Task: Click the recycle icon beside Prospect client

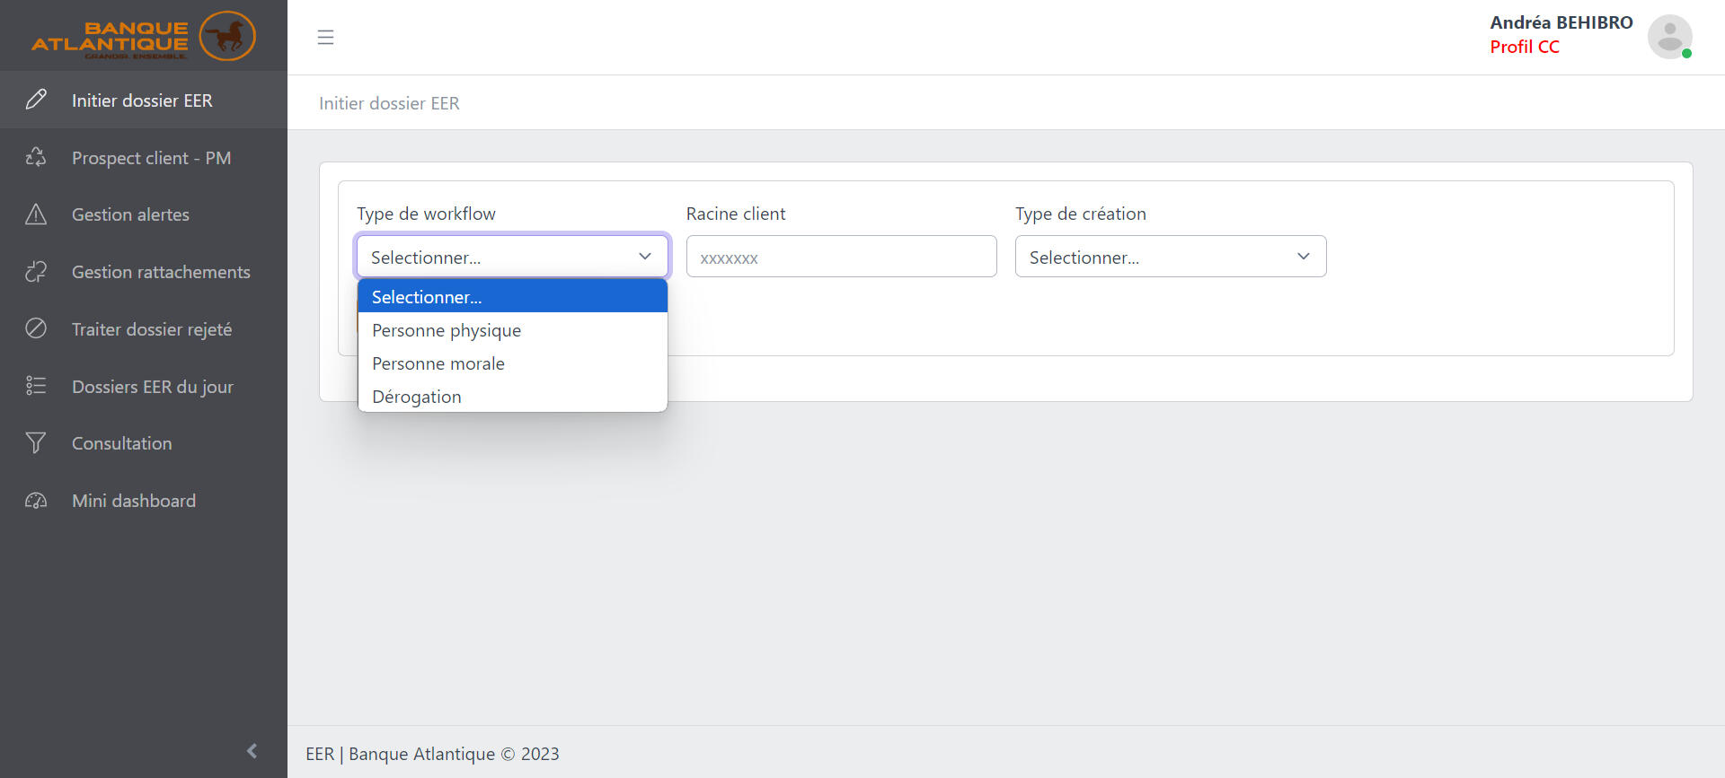Action: [x=36, y=157]
